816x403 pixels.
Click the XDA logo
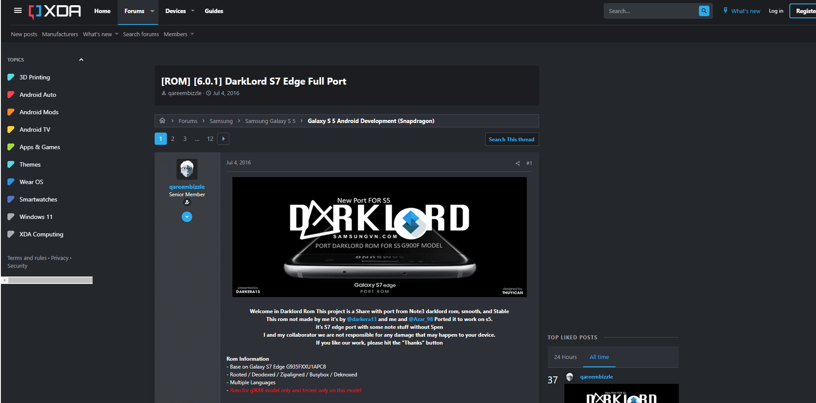coord(55,11)
